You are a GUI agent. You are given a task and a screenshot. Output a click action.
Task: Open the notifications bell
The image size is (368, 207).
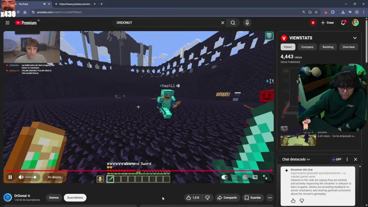(x=343, y=23)
